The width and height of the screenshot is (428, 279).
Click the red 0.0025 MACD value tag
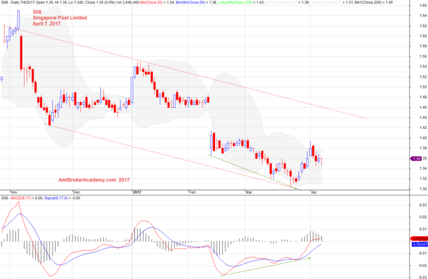coord(419,239)
